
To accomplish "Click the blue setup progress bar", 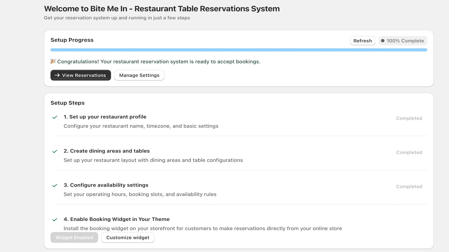I will click(239, 50).
